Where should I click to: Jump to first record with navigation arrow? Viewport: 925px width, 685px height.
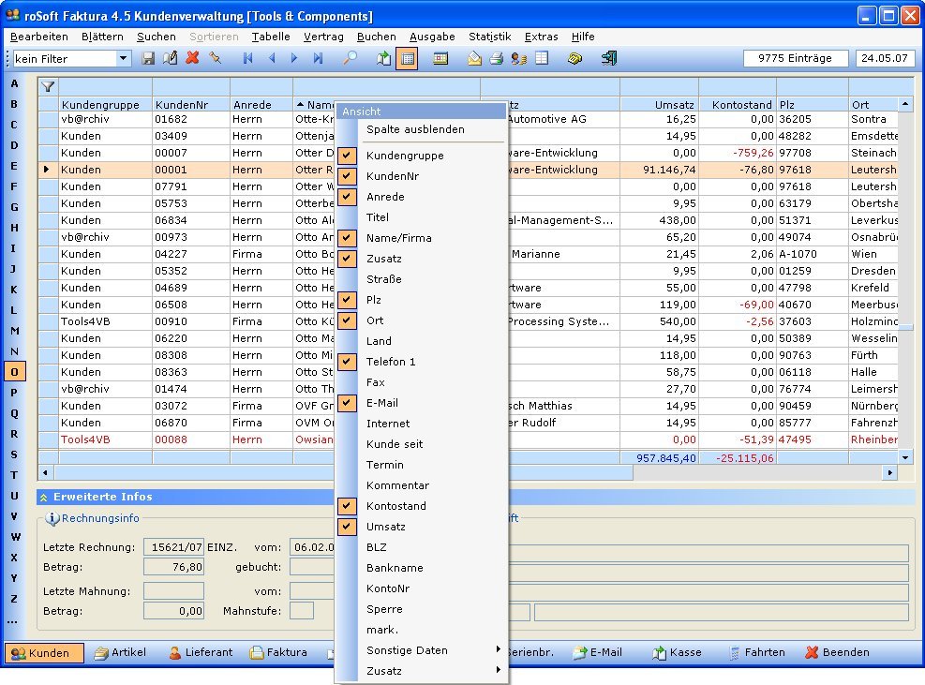pos(247,58)
